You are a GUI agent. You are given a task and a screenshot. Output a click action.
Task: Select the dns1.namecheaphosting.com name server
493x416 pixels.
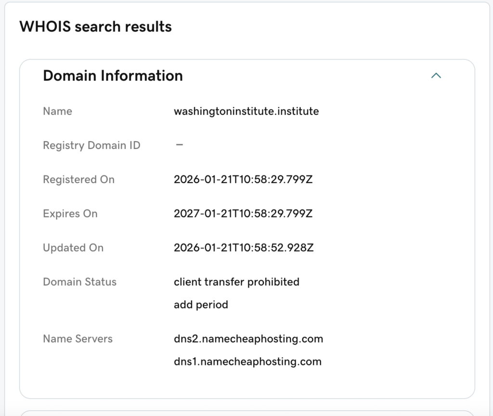(x=247, y=362)
